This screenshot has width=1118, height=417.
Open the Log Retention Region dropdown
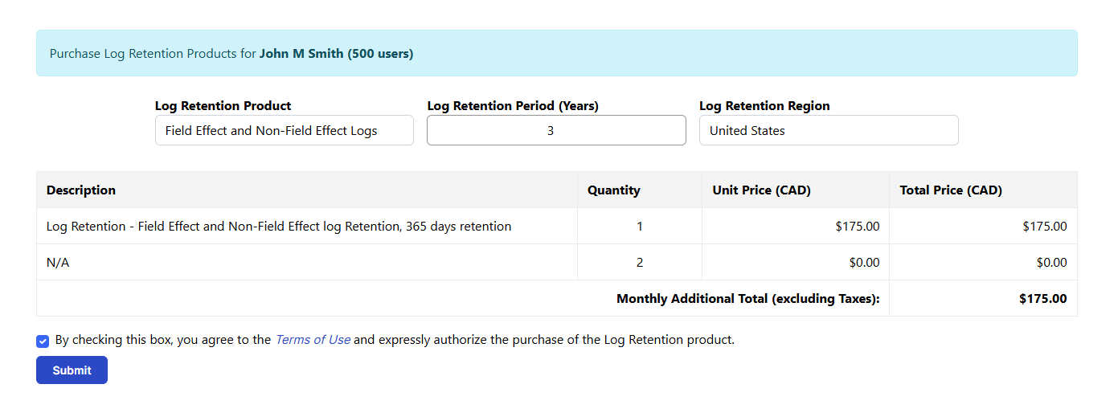828,130
